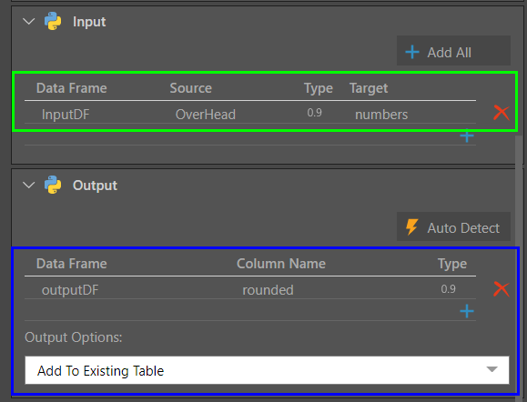Collapse the Input section chevron
This screenshot has height=402, width=527.
tap(29, 22)
